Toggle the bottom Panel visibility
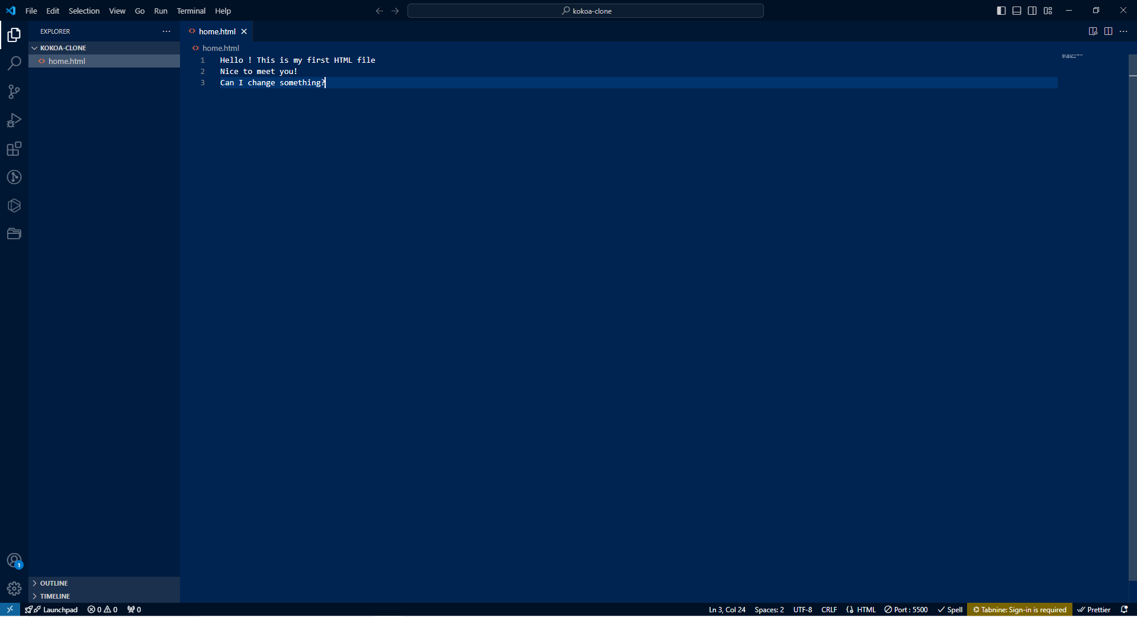This screenshot has width=1137, height=617. tap(1017, 11)
